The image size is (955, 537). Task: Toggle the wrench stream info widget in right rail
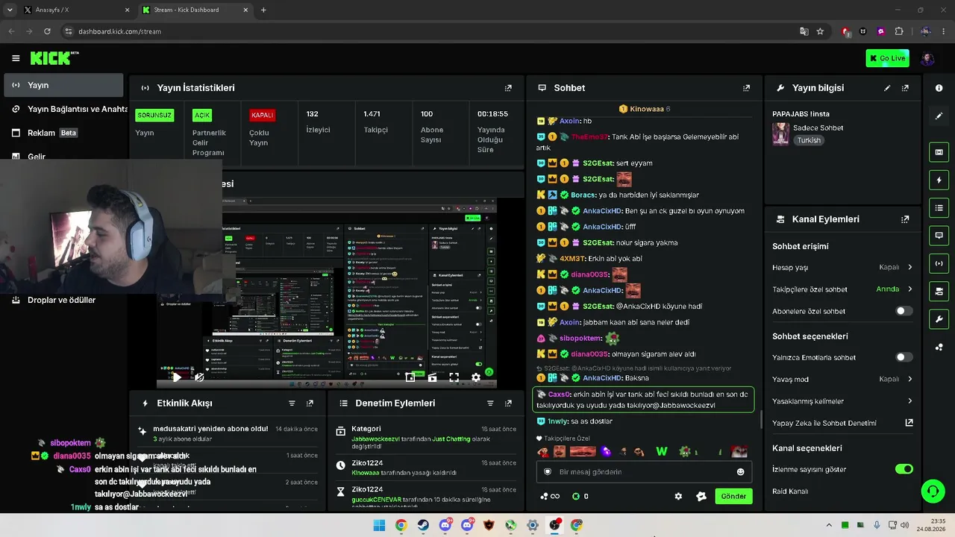(939, 319)
